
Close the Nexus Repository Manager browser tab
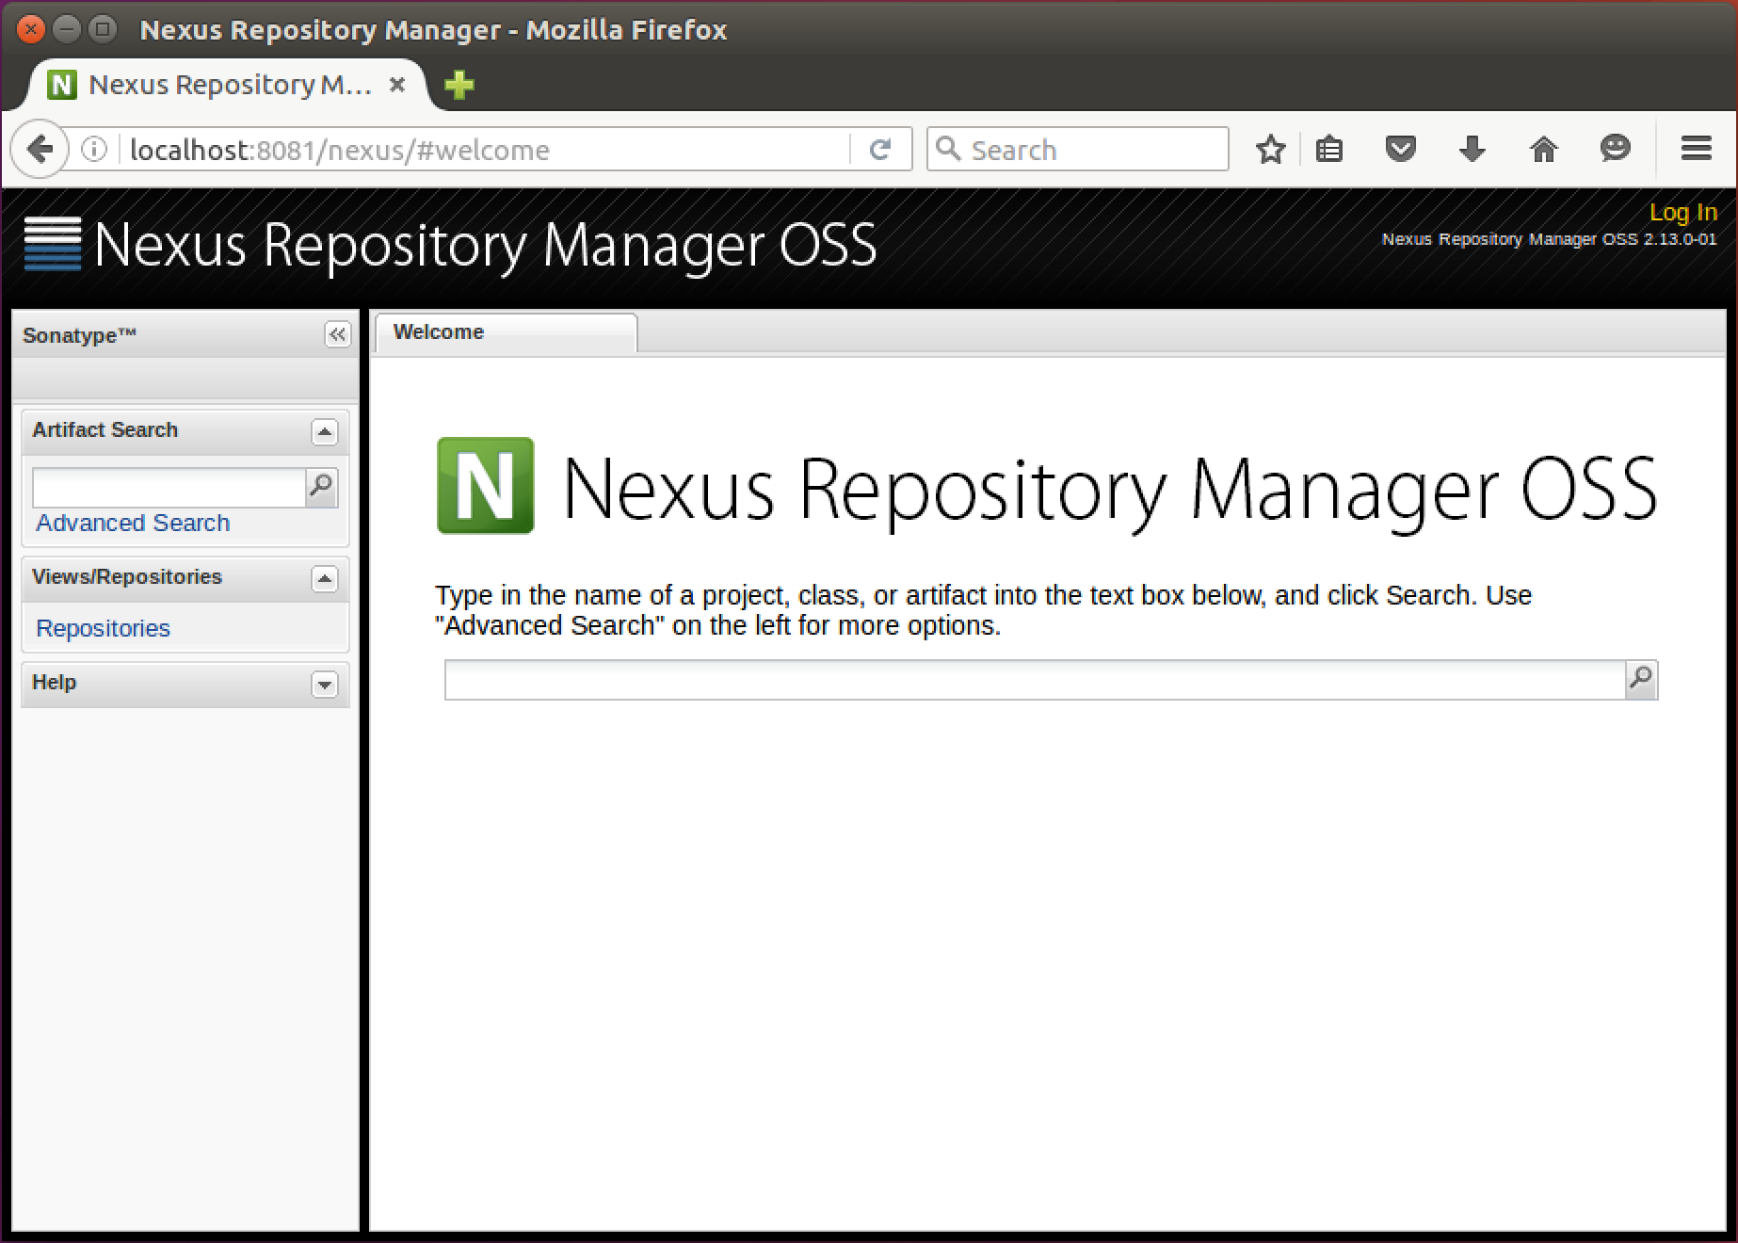point(397,85)
